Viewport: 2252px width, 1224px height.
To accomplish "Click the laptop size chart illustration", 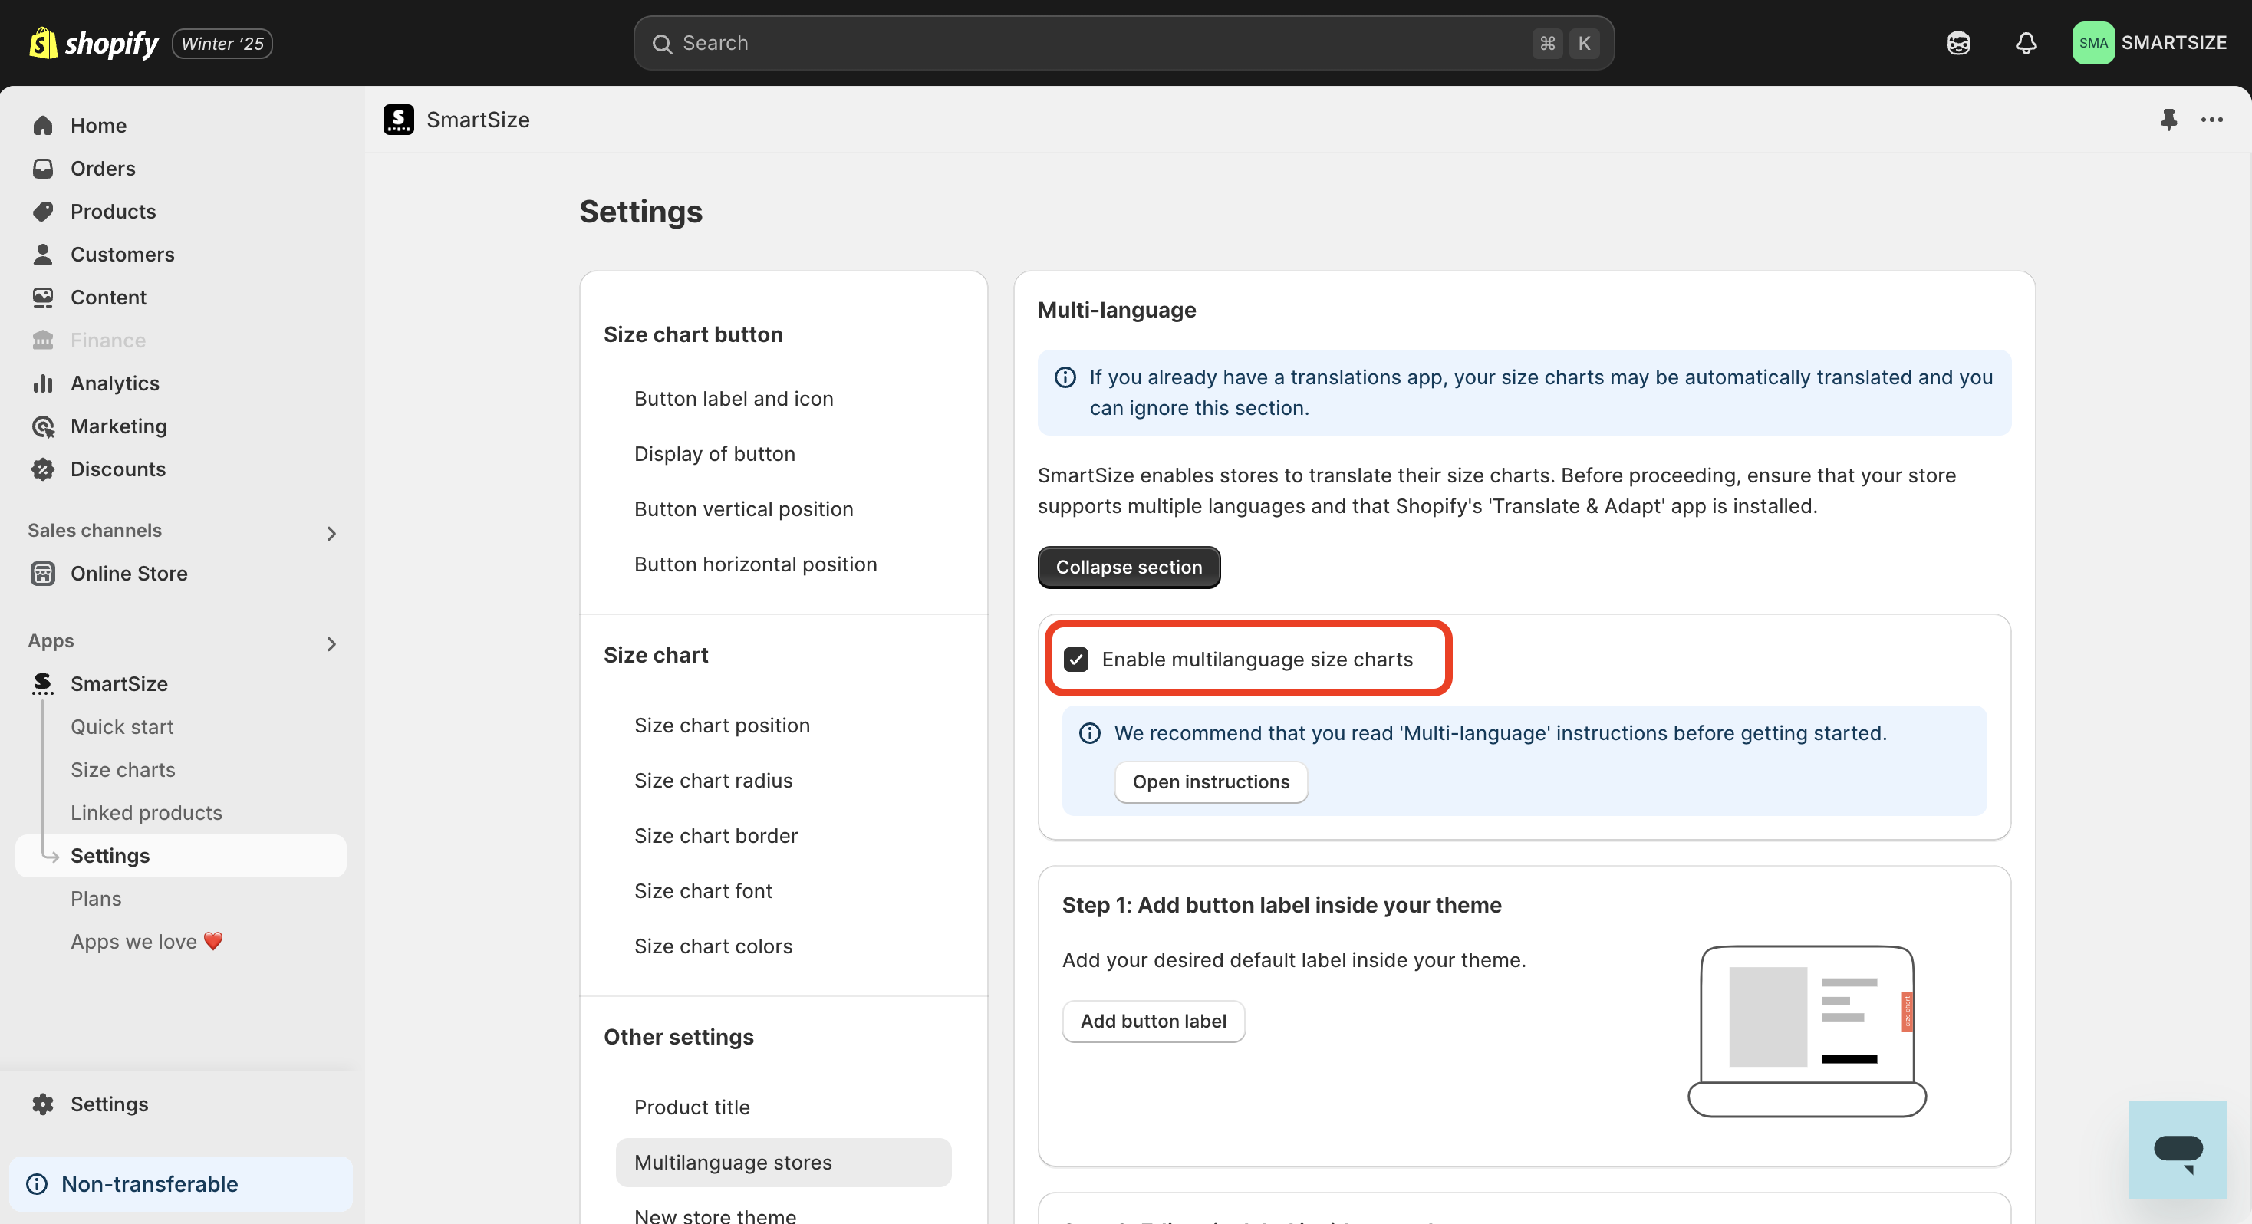I will click(1806, 1030).
